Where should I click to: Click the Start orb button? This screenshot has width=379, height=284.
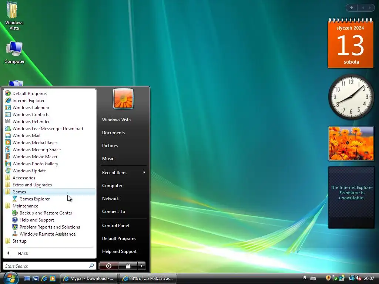click(11, 278)
